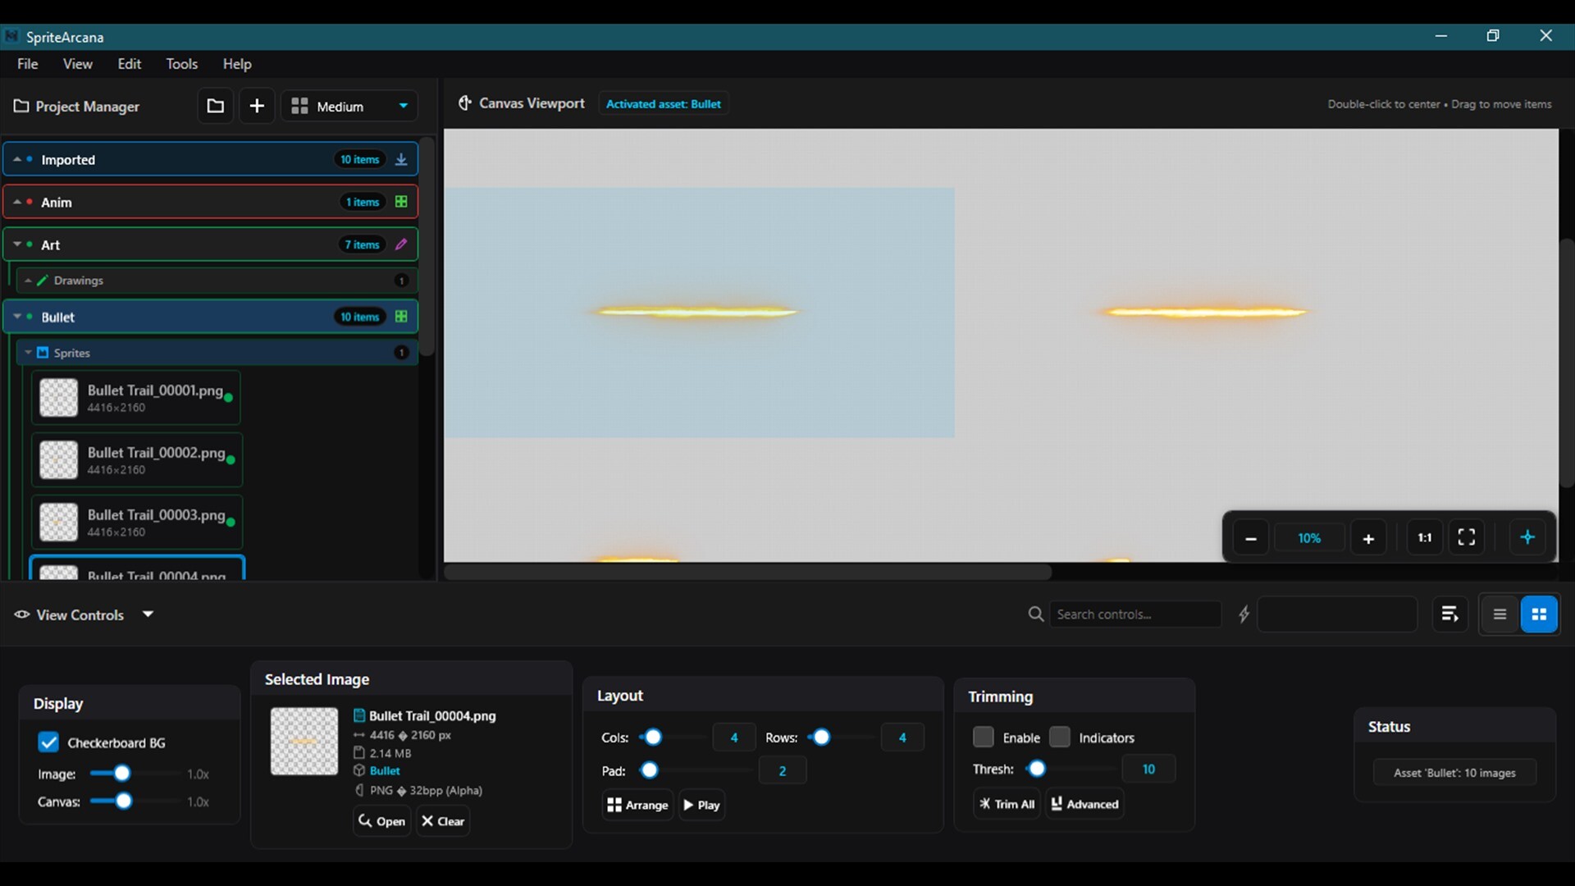Image resolution: width=1575 pixels, height=886 pixels.
Task: Click the file icon next to Bullet Trail_00004.png
Action: click(x=359, y=715)
